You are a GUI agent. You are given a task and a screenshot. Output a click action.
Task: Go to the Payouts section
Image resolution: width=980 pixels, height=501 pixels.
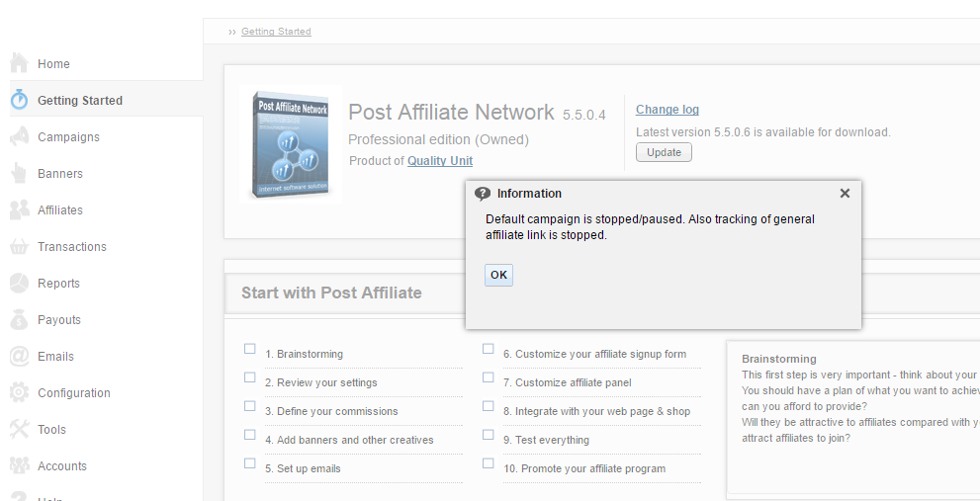point(59,320)
